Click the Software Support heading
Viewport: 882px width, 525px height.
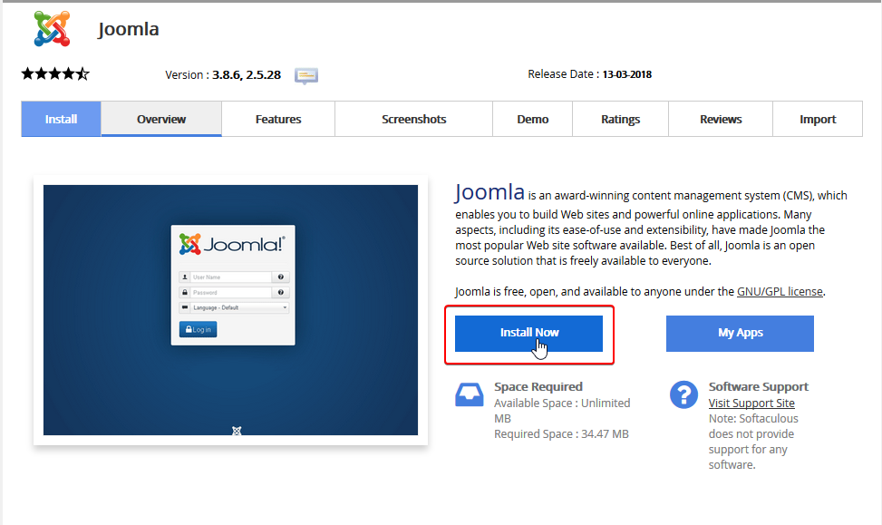[758, 386]
